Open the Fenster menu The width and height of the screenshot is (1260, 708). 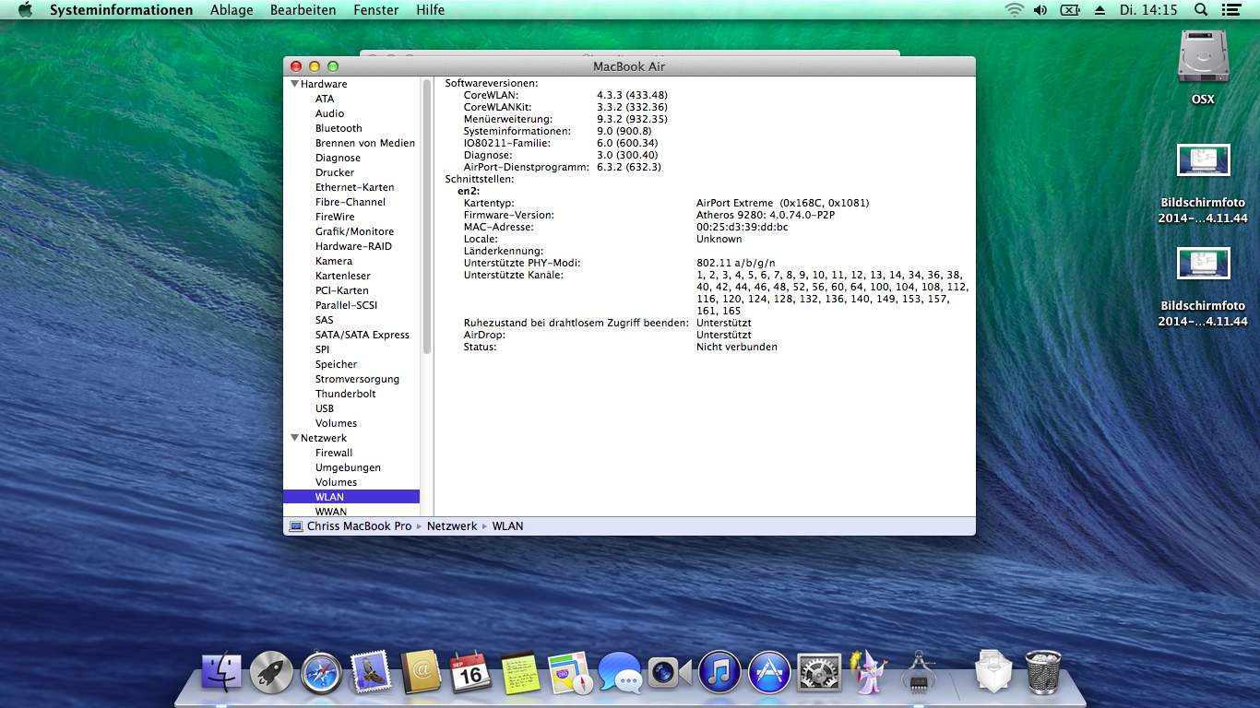pos(375,10)
